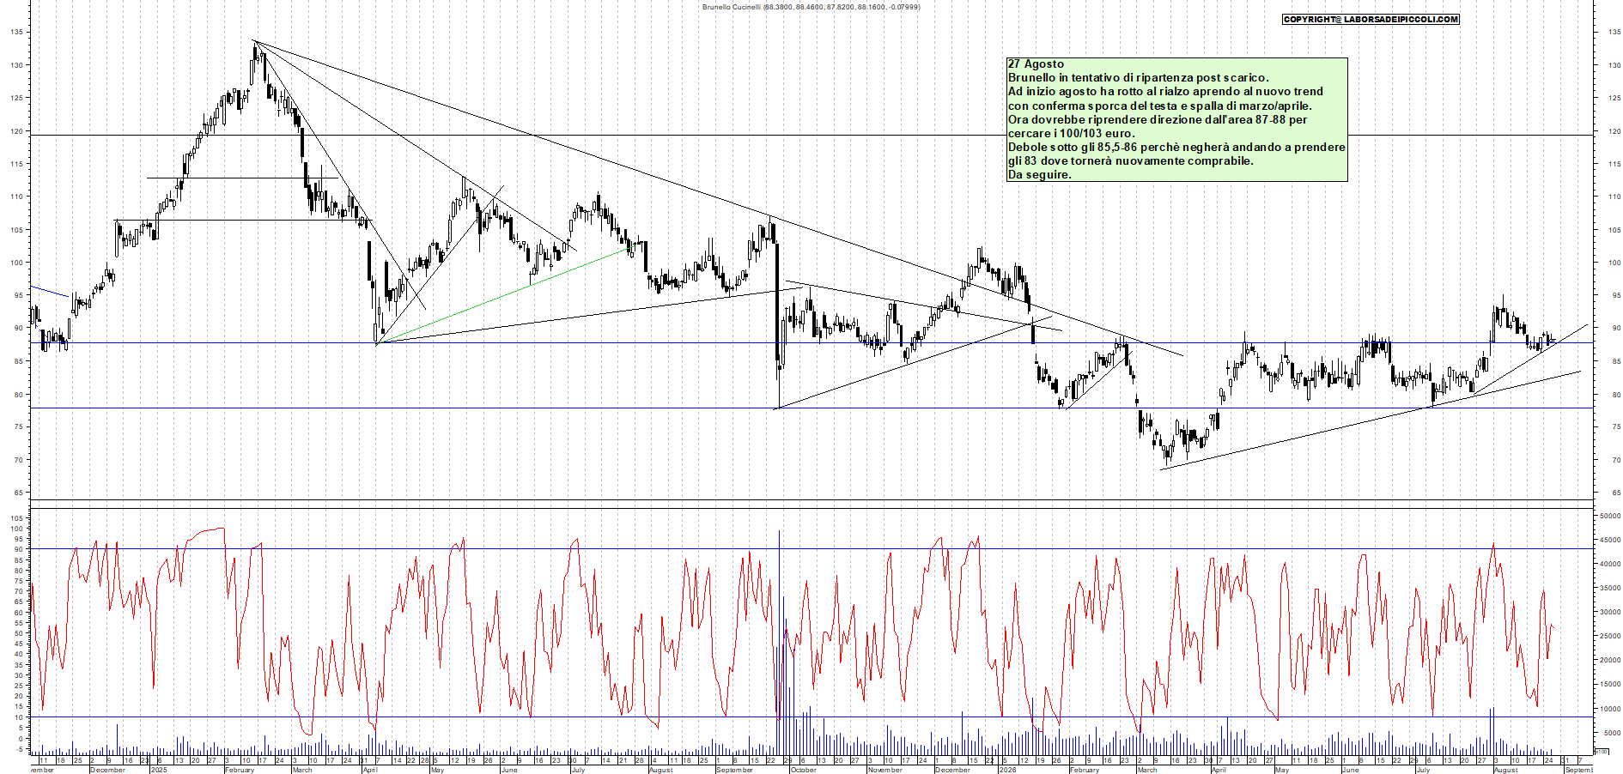Image resolution: width=1623 pixels, height=774 pixels.
Task: Click the 50000 volume scale label
Action: click(1610, 516)
